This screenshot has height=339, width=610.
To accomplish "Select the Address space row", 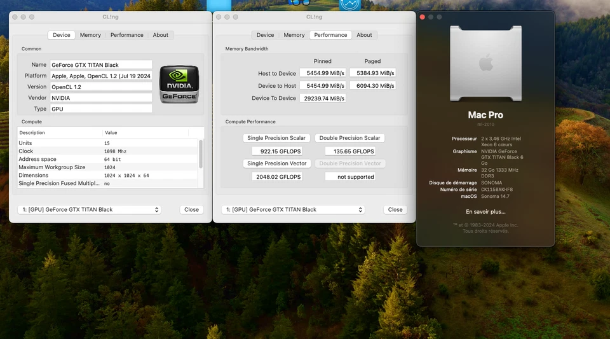I will (108, 159).
